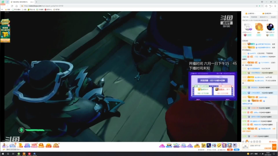Click the orange send chat button
Screen dimensions: 278x156
click(x=274, y=147)
